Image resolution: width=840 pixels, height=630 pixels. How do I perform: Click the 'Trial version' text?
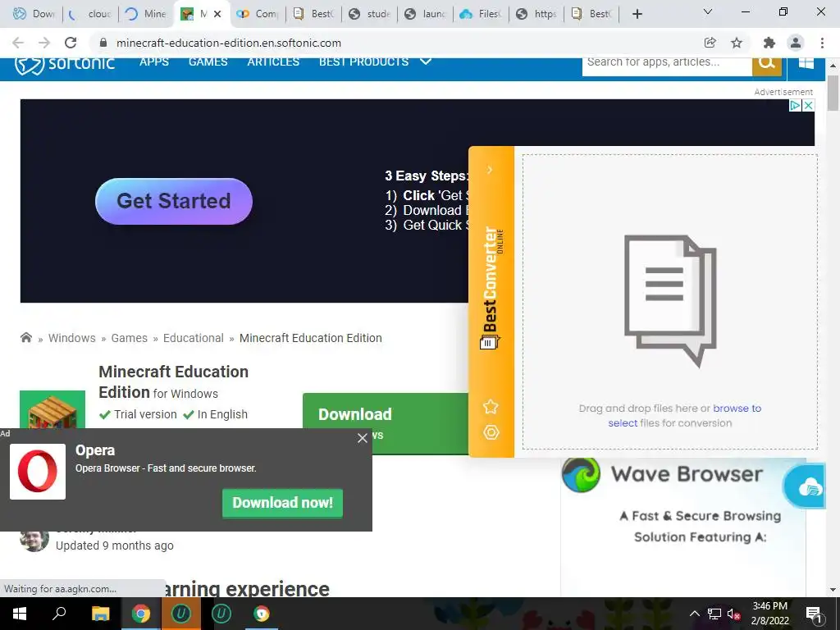pyautogui.click(x=145, y=414)
